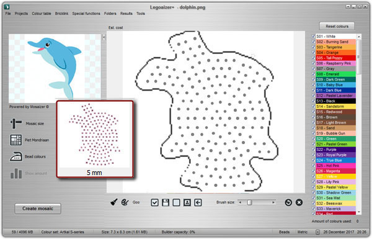The height and width of the screenshot is (239, 372).
Task: Open the Colour table menu
Action: [x=42, y=14]
